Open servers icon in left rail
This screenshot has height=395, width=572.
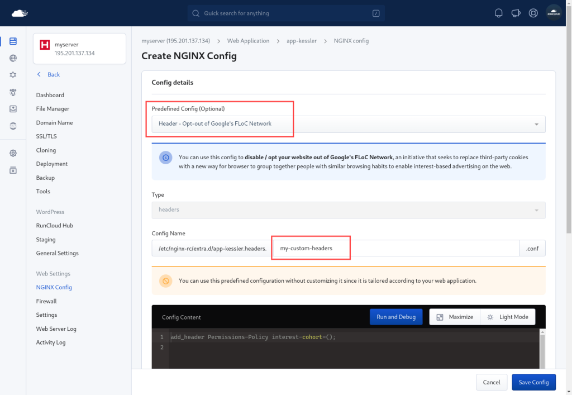(x=13, y=41)
